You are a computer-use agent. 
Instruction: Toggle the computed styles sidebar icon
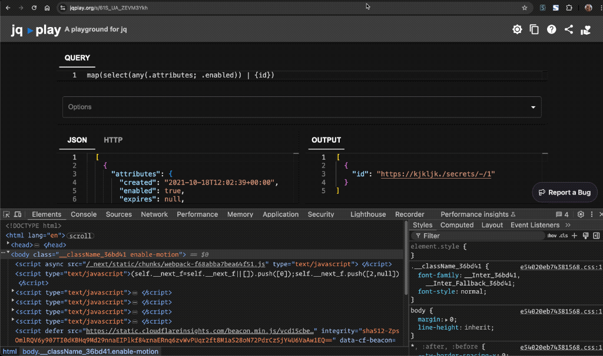[596, 236]
